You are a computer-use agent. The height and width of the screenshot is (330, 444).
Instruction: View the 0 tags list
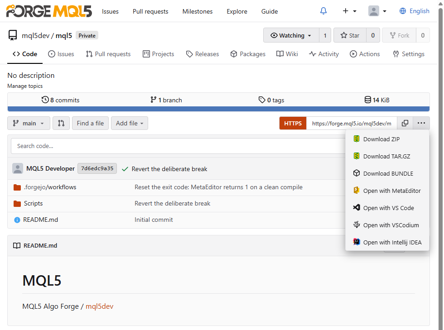pyautogui.click(x=271, y=100)
